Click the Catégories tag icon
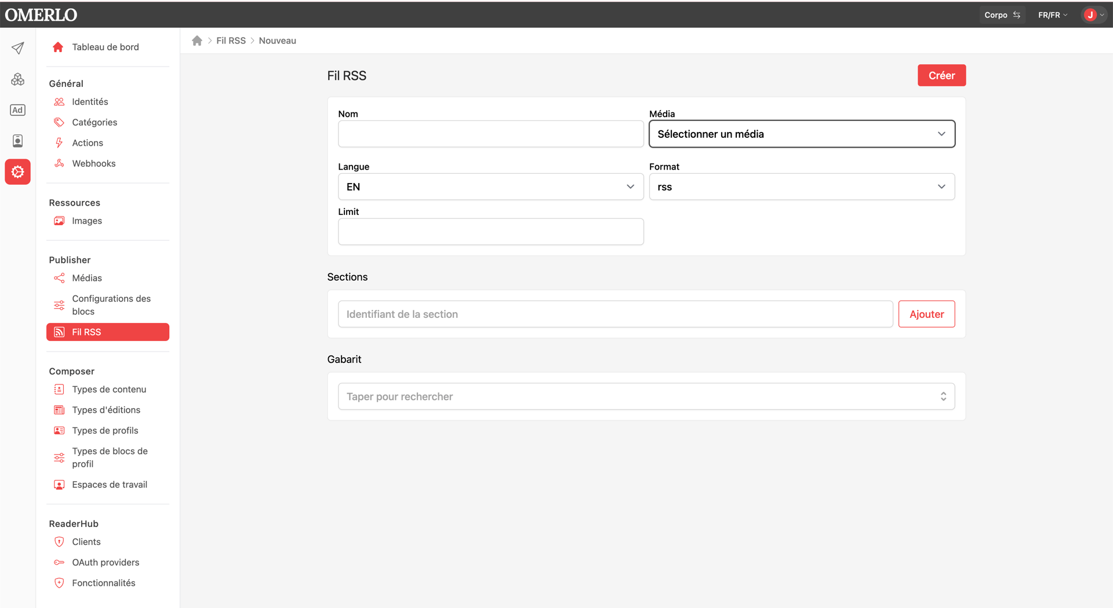The image size is (1113, 608). (59, 122)
